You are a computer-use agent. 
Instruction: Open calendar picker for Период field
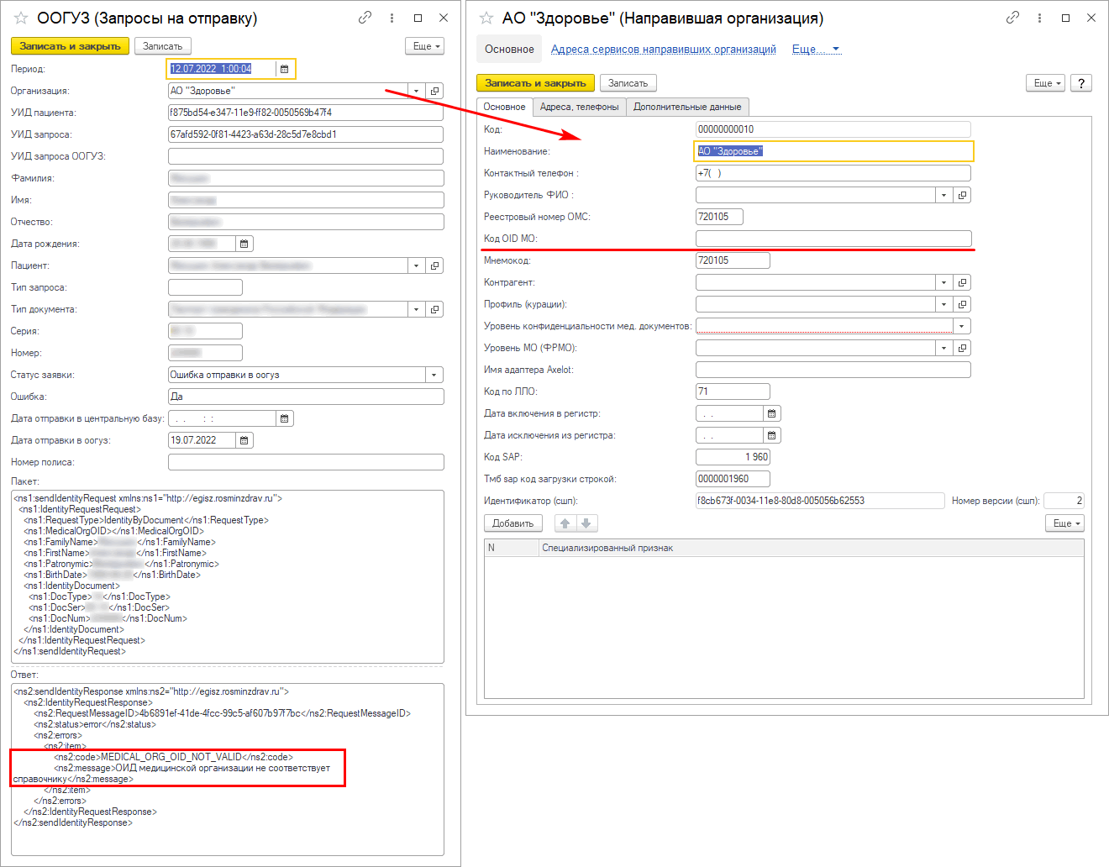[x=284, y=69]
